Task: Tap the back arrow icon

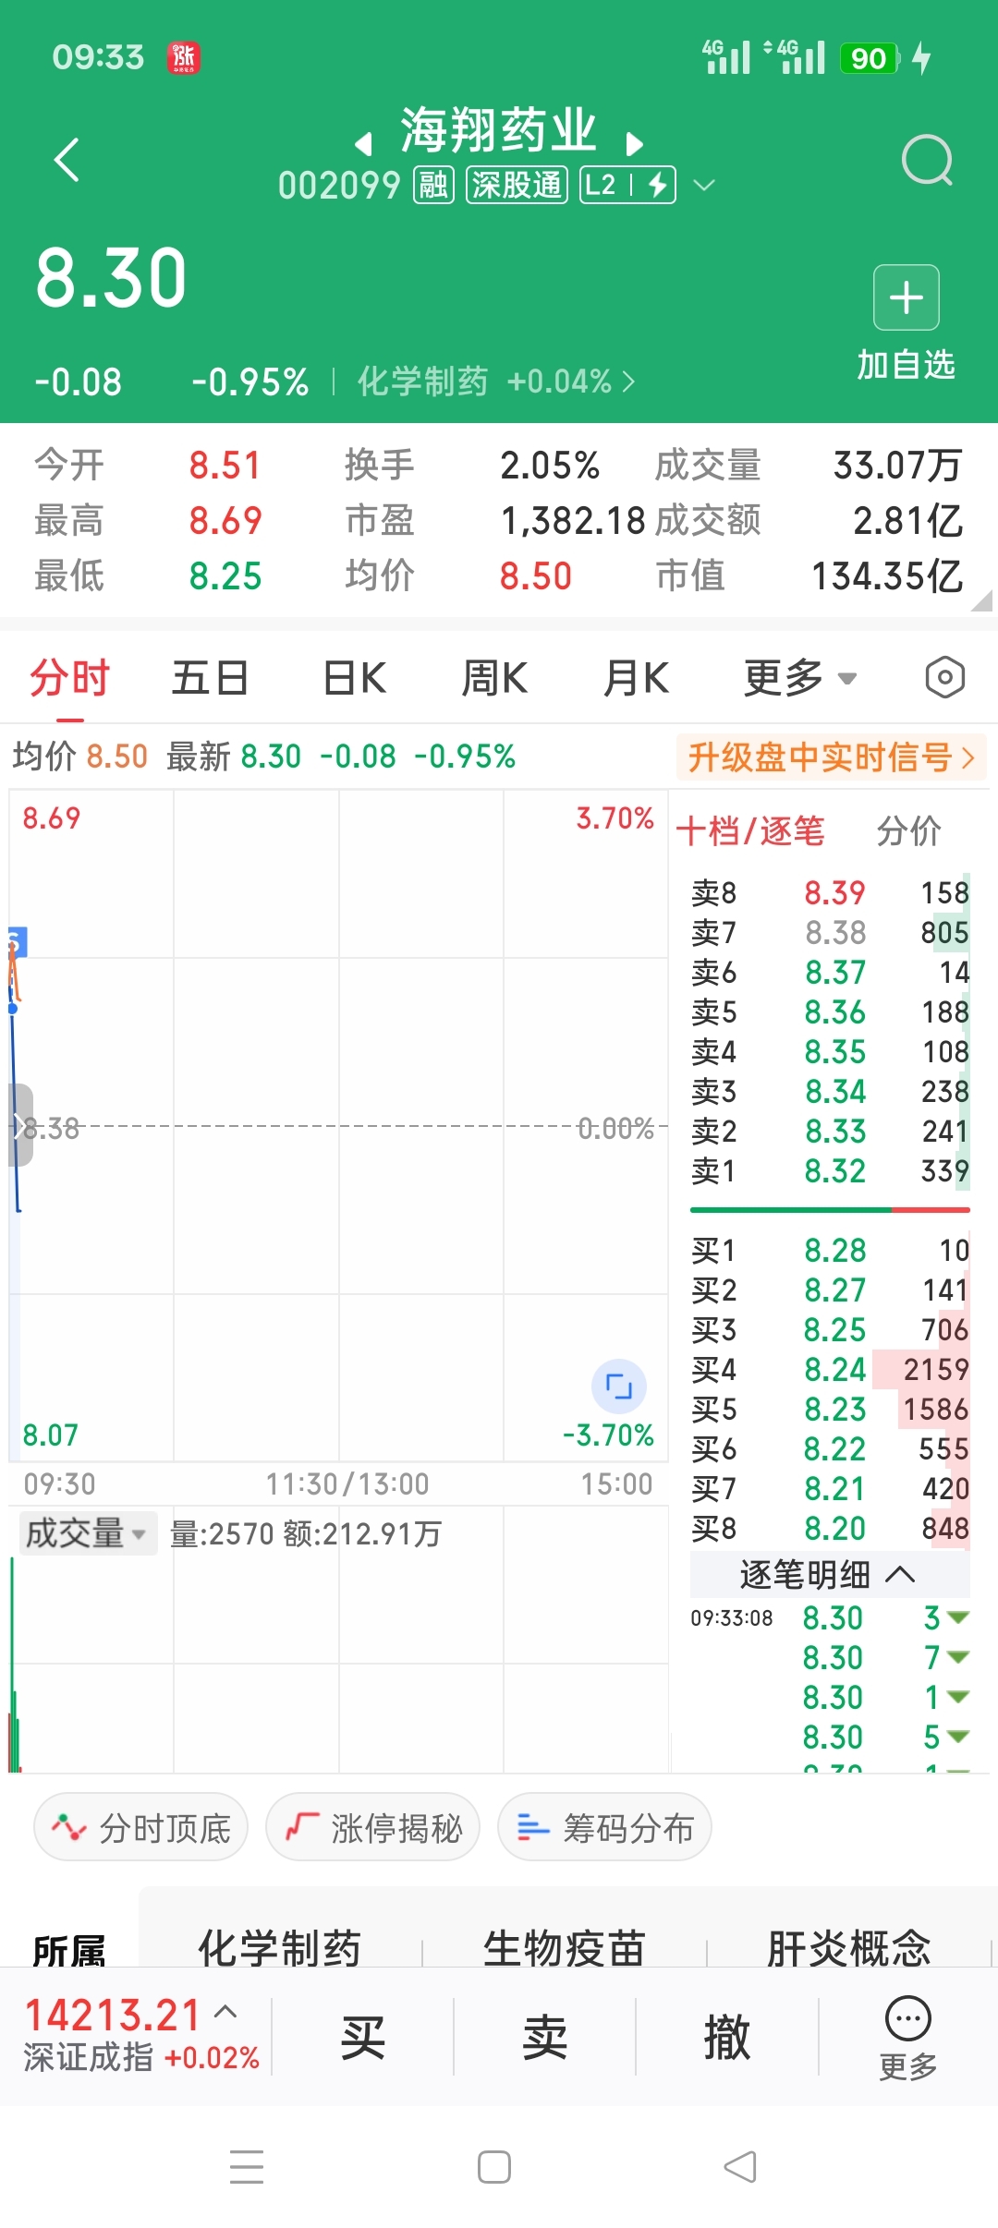Action: pos(67,160)
